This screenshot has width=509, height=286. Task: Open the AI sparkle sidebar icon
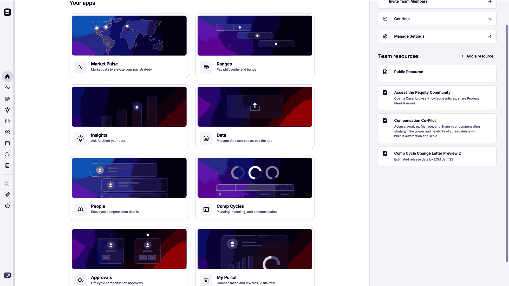[7, 195]
